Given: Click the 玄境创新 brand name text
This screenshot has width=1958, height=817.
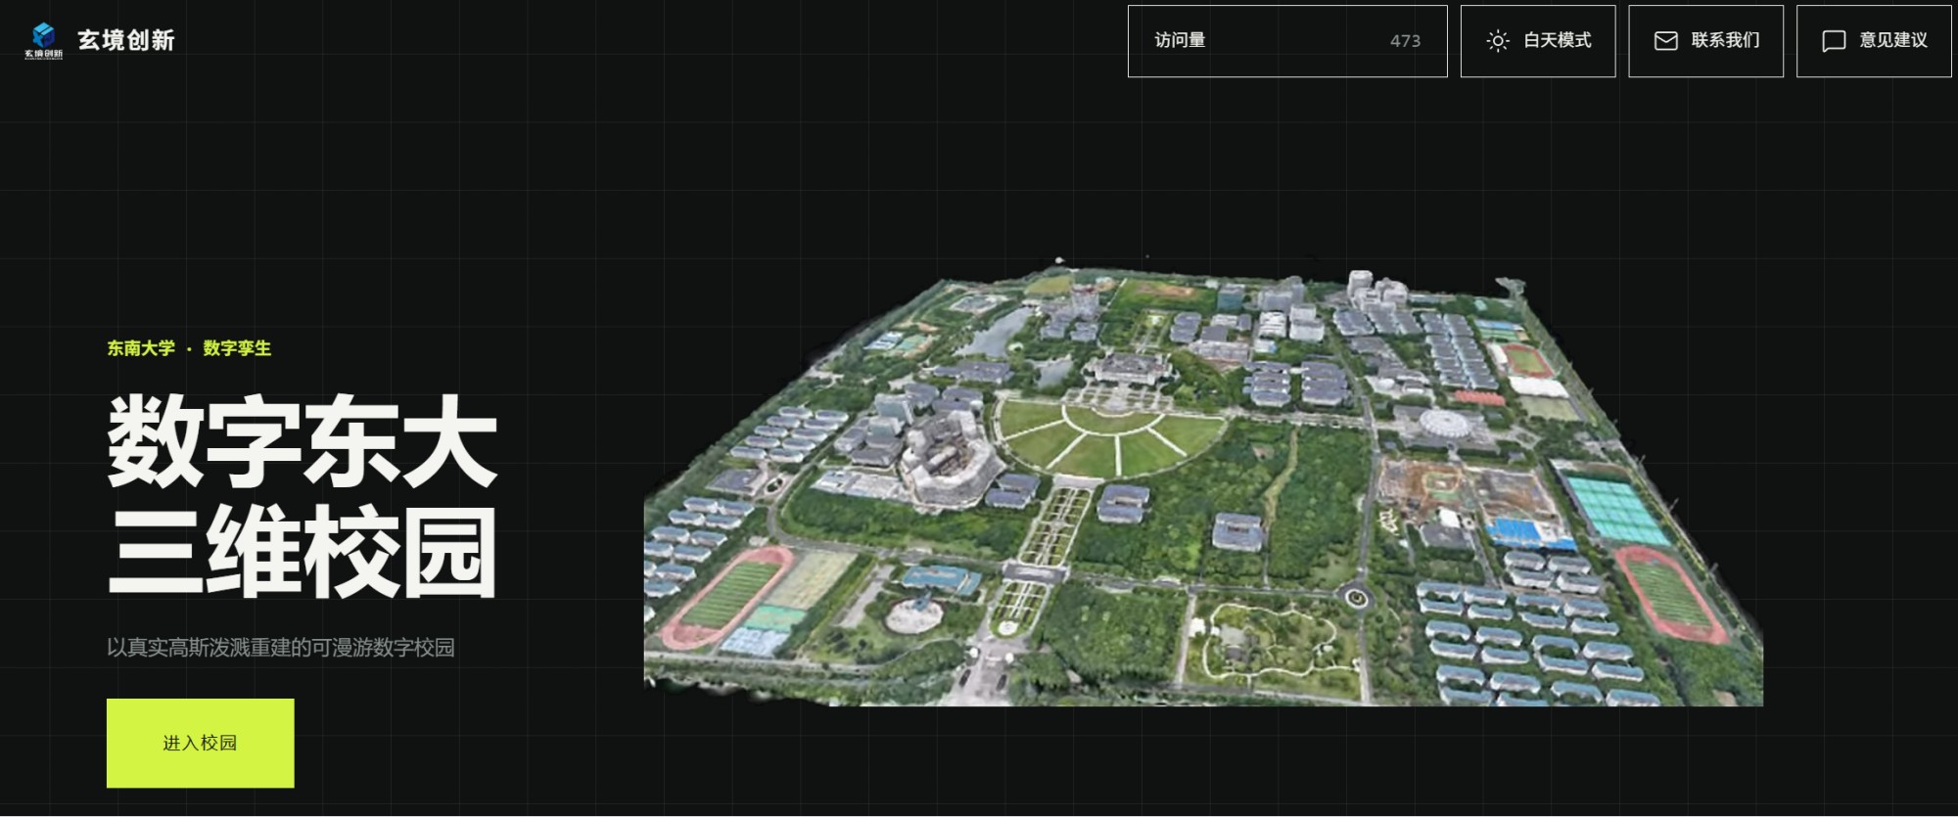Looking at the screenshot, I should (126, 40).
